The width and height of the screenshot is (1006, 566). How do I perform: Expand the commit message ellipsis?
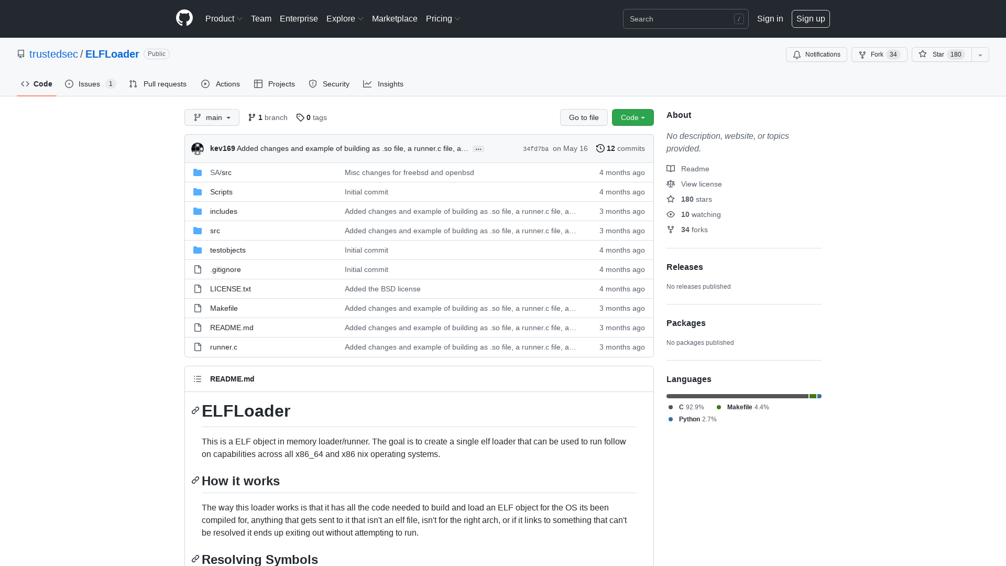(478, 149)
